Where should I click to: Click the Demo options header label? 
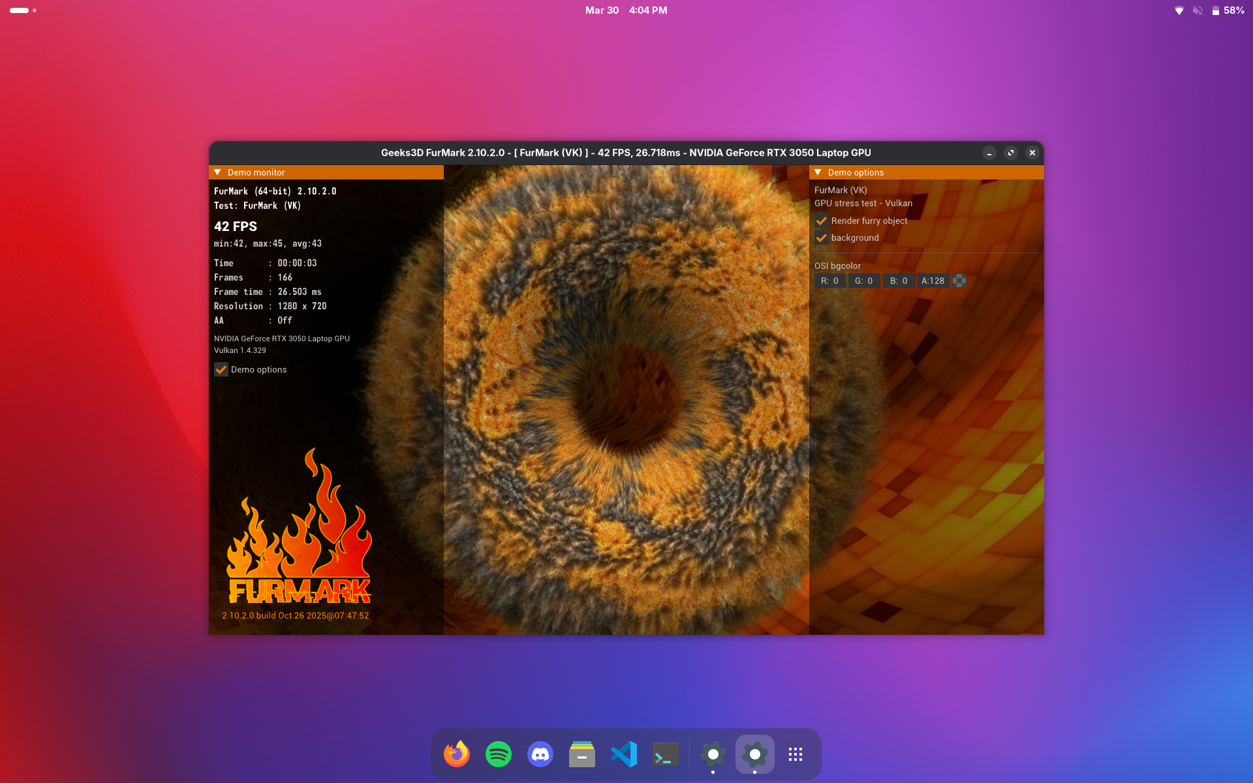[x=856, y=172]
